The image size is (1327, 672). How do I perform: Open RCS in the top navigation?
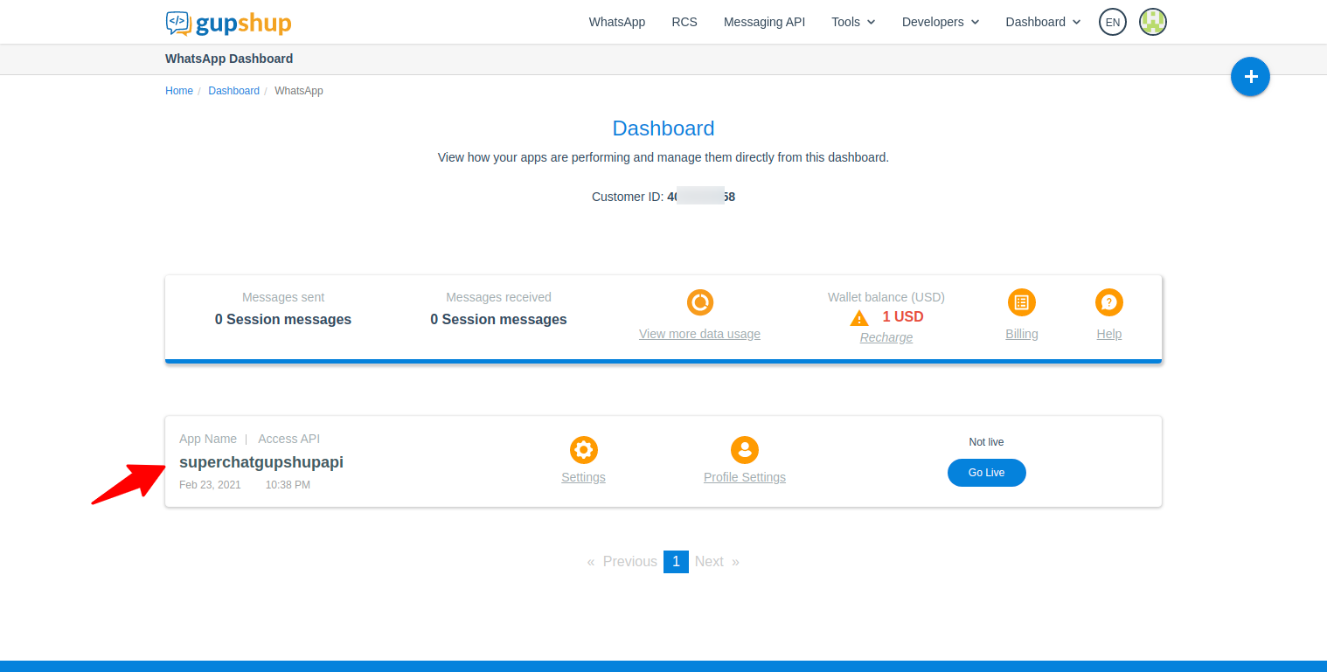pos(684,22)
